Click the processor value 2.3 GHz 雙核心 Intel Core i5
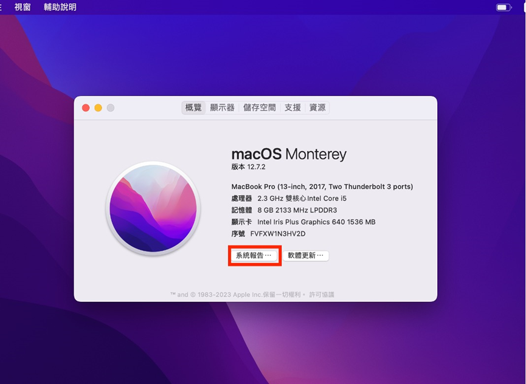This screenshot has height=384, width=526. click(302, 198)
